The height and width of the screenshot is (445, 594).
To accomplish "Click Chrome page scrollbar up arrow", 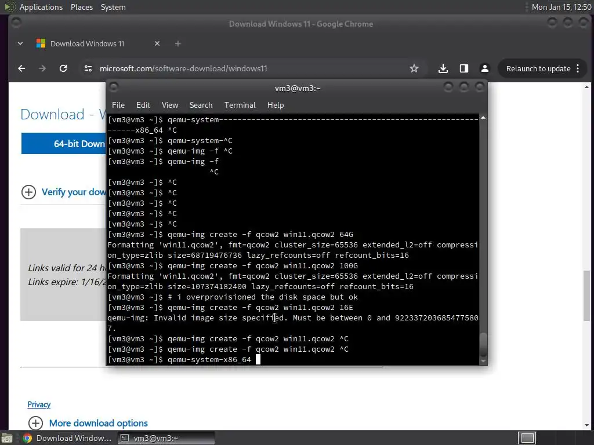I will tap(587, 87).
